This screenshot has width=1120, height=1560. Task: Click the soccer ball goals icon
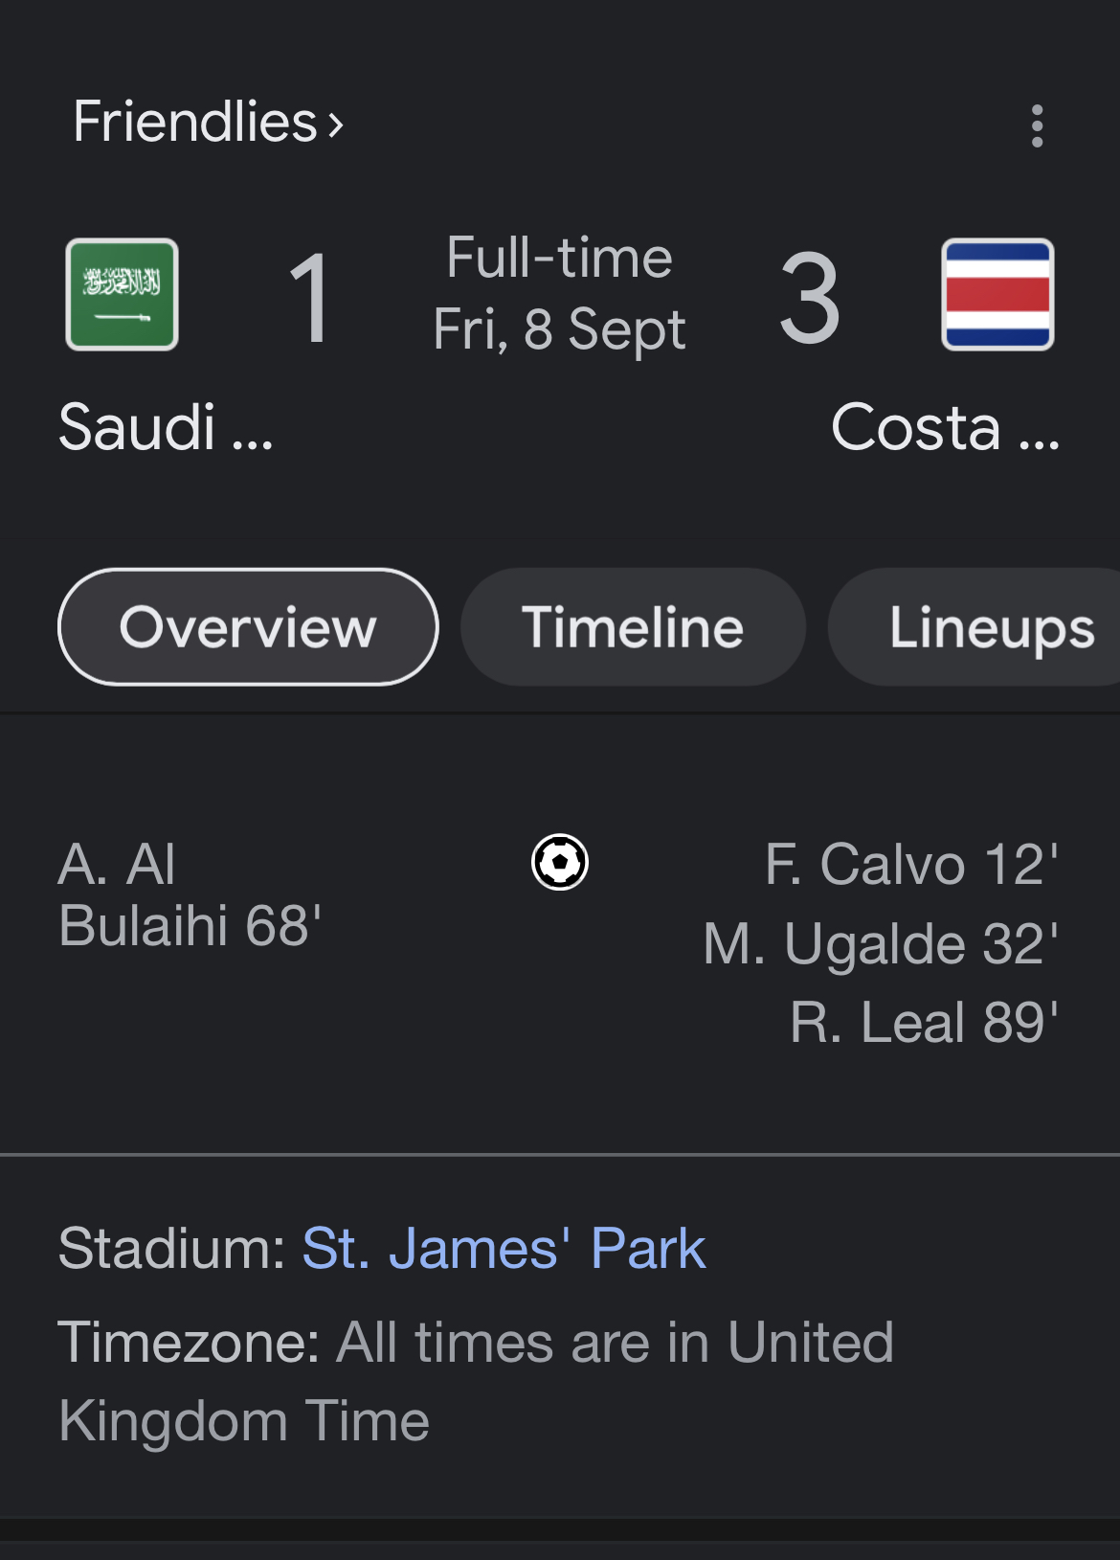coord(560,862)
